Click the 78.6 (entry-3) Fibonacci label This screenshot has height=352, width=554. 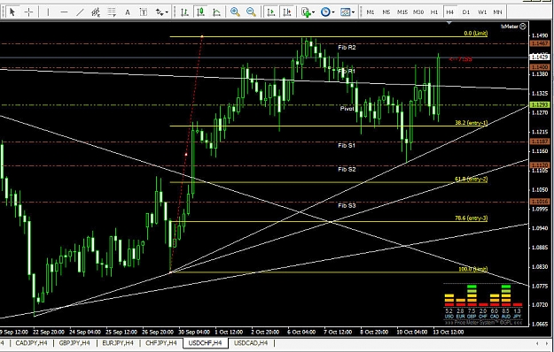tap(471, 218)
